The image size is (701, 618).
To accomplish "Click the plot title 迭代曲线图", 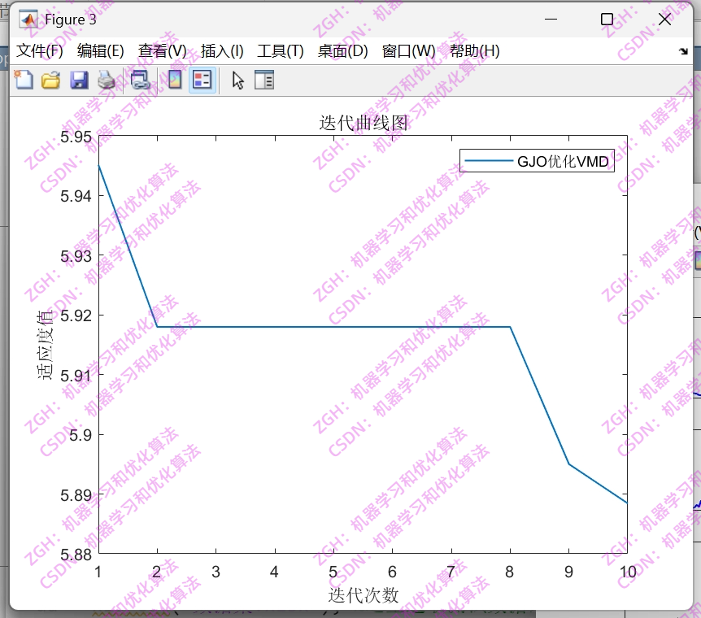I will coord(363,123).
